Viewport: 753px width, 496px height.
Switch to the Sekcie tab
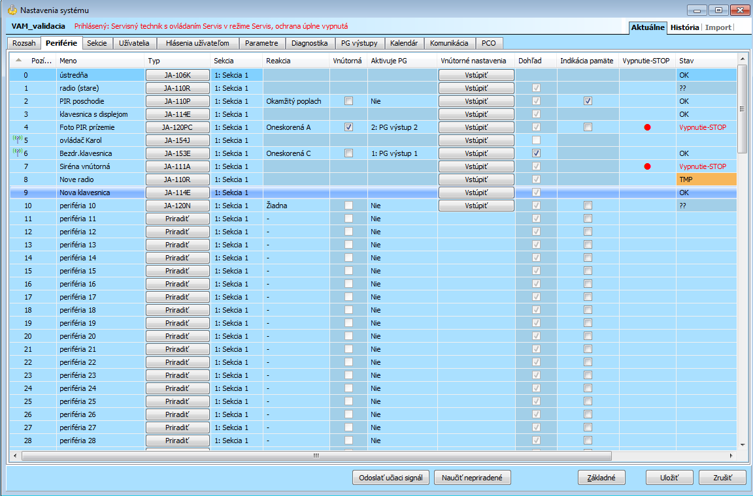[97, 43]
